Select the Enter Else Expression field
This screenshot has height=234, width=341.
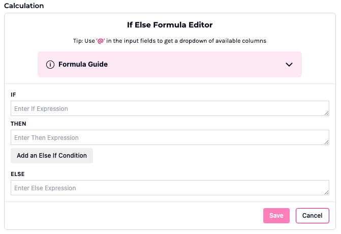tap(169, 188)
